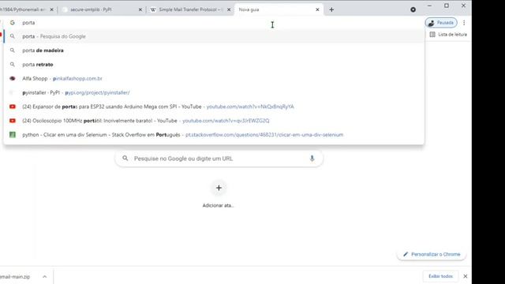
Task: Click search icon beside 'porta de madeira'
Action: click(x=13, y=50)
